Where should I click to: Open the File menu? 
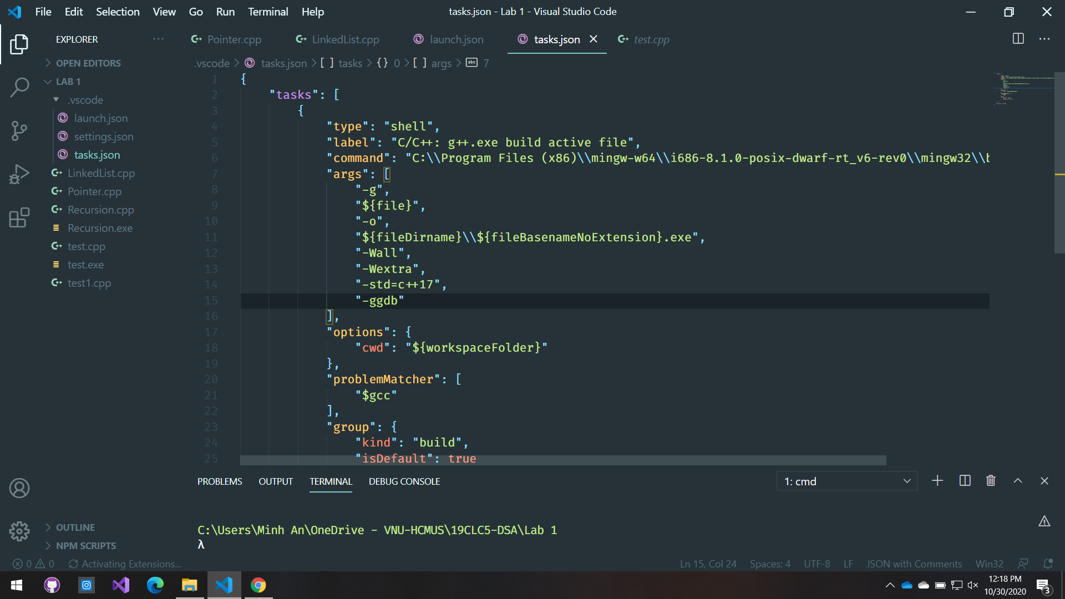(x=43, y=12)
